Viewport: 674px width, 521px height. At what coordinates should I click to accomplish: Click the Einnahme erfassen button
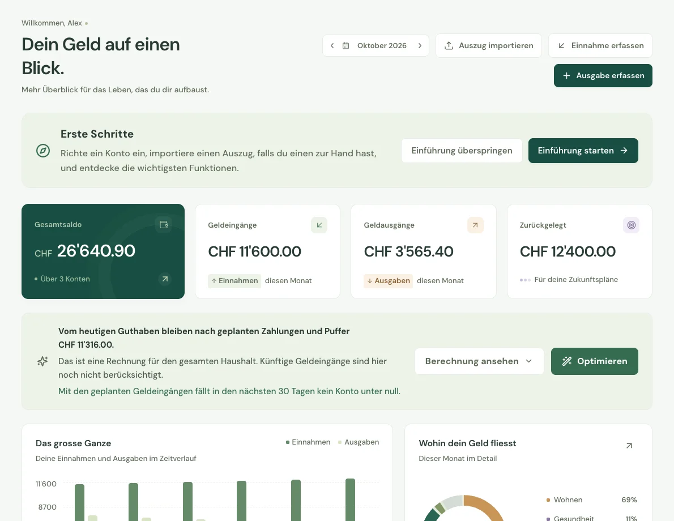600,45
